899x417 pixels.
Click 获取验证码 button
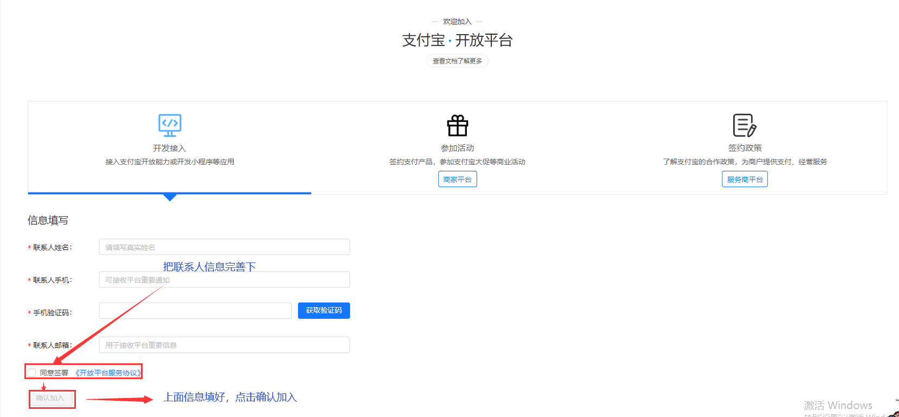[324, 311]
